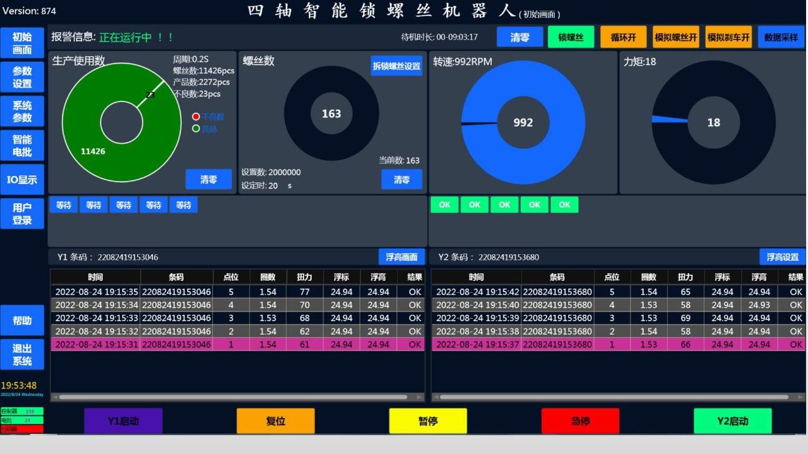Open the 系统参数 sidebar page
808x454 pixels.
pos(22,112)
